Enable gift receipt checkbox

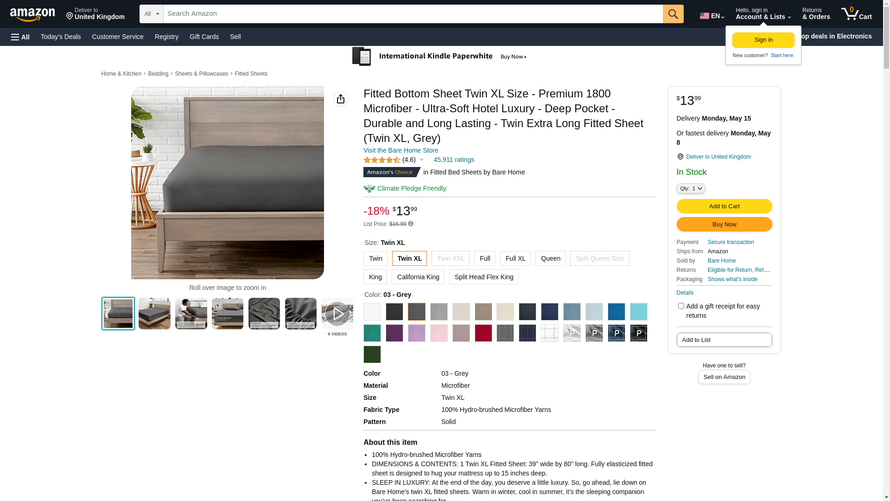[x=681, y=306]
